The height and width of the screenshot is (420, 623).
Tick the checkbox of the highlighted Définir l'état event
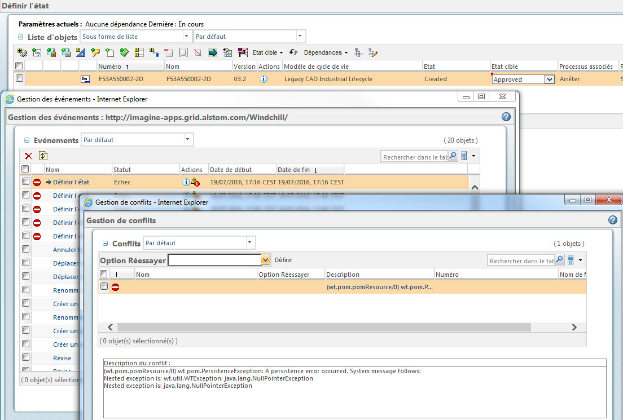coord(25,182)
